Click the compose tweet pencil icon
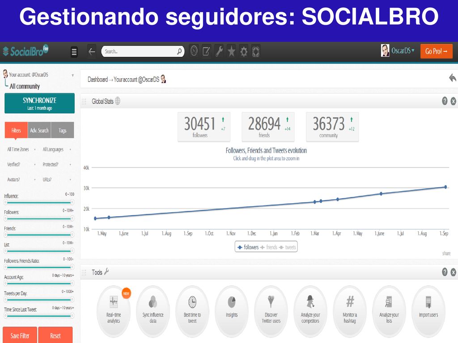 point(206,51)
